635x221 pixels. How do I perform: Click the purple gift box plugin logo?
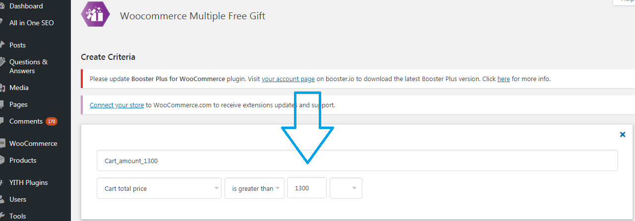click(x=95, y=14)
